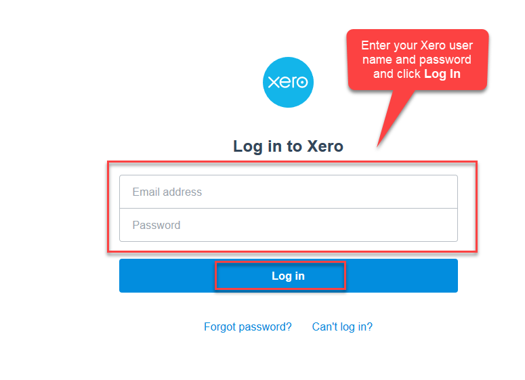Click the Xero logo
The height and width of the screenshot is (380, 525).
pyautogui.click(x=288, y=82)
